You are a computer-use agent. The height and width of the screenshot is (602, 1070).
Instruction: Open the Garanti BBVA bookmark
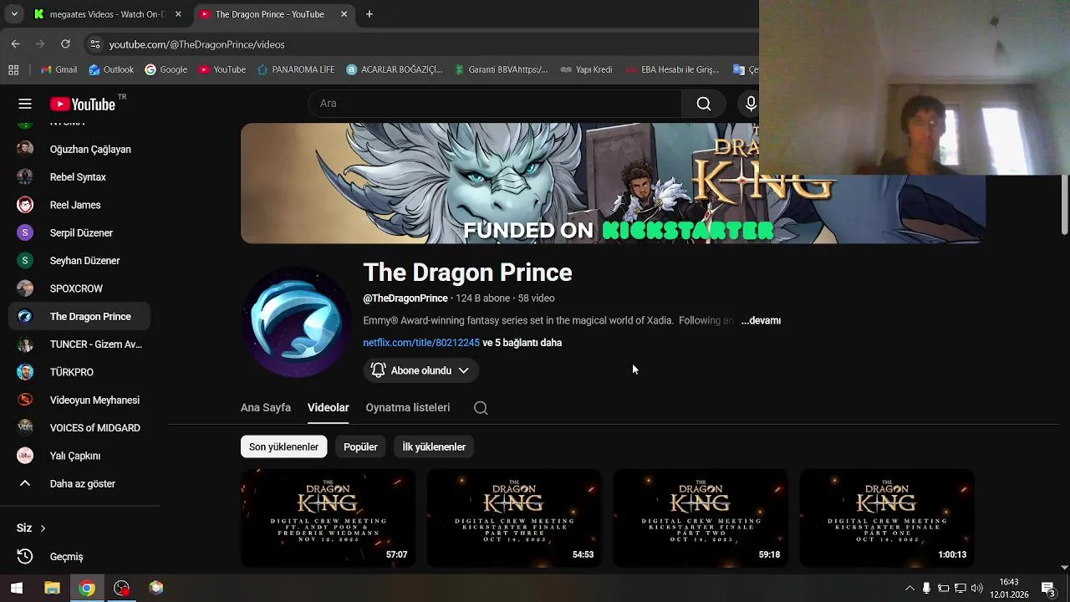click(x=501, y=69)
